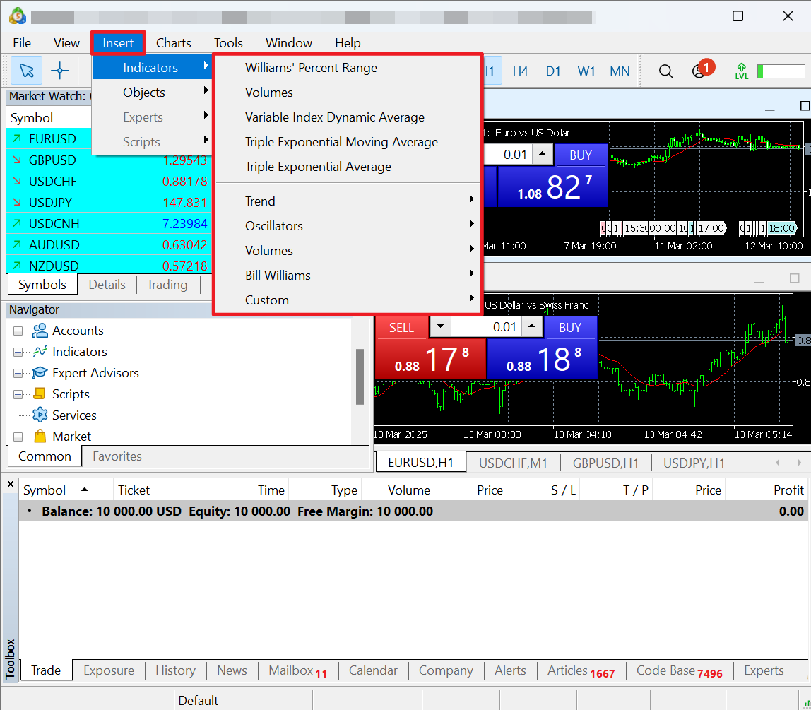Select the arrow cursor tool
This screenshot has height=710, width=811.
(27, 71)
